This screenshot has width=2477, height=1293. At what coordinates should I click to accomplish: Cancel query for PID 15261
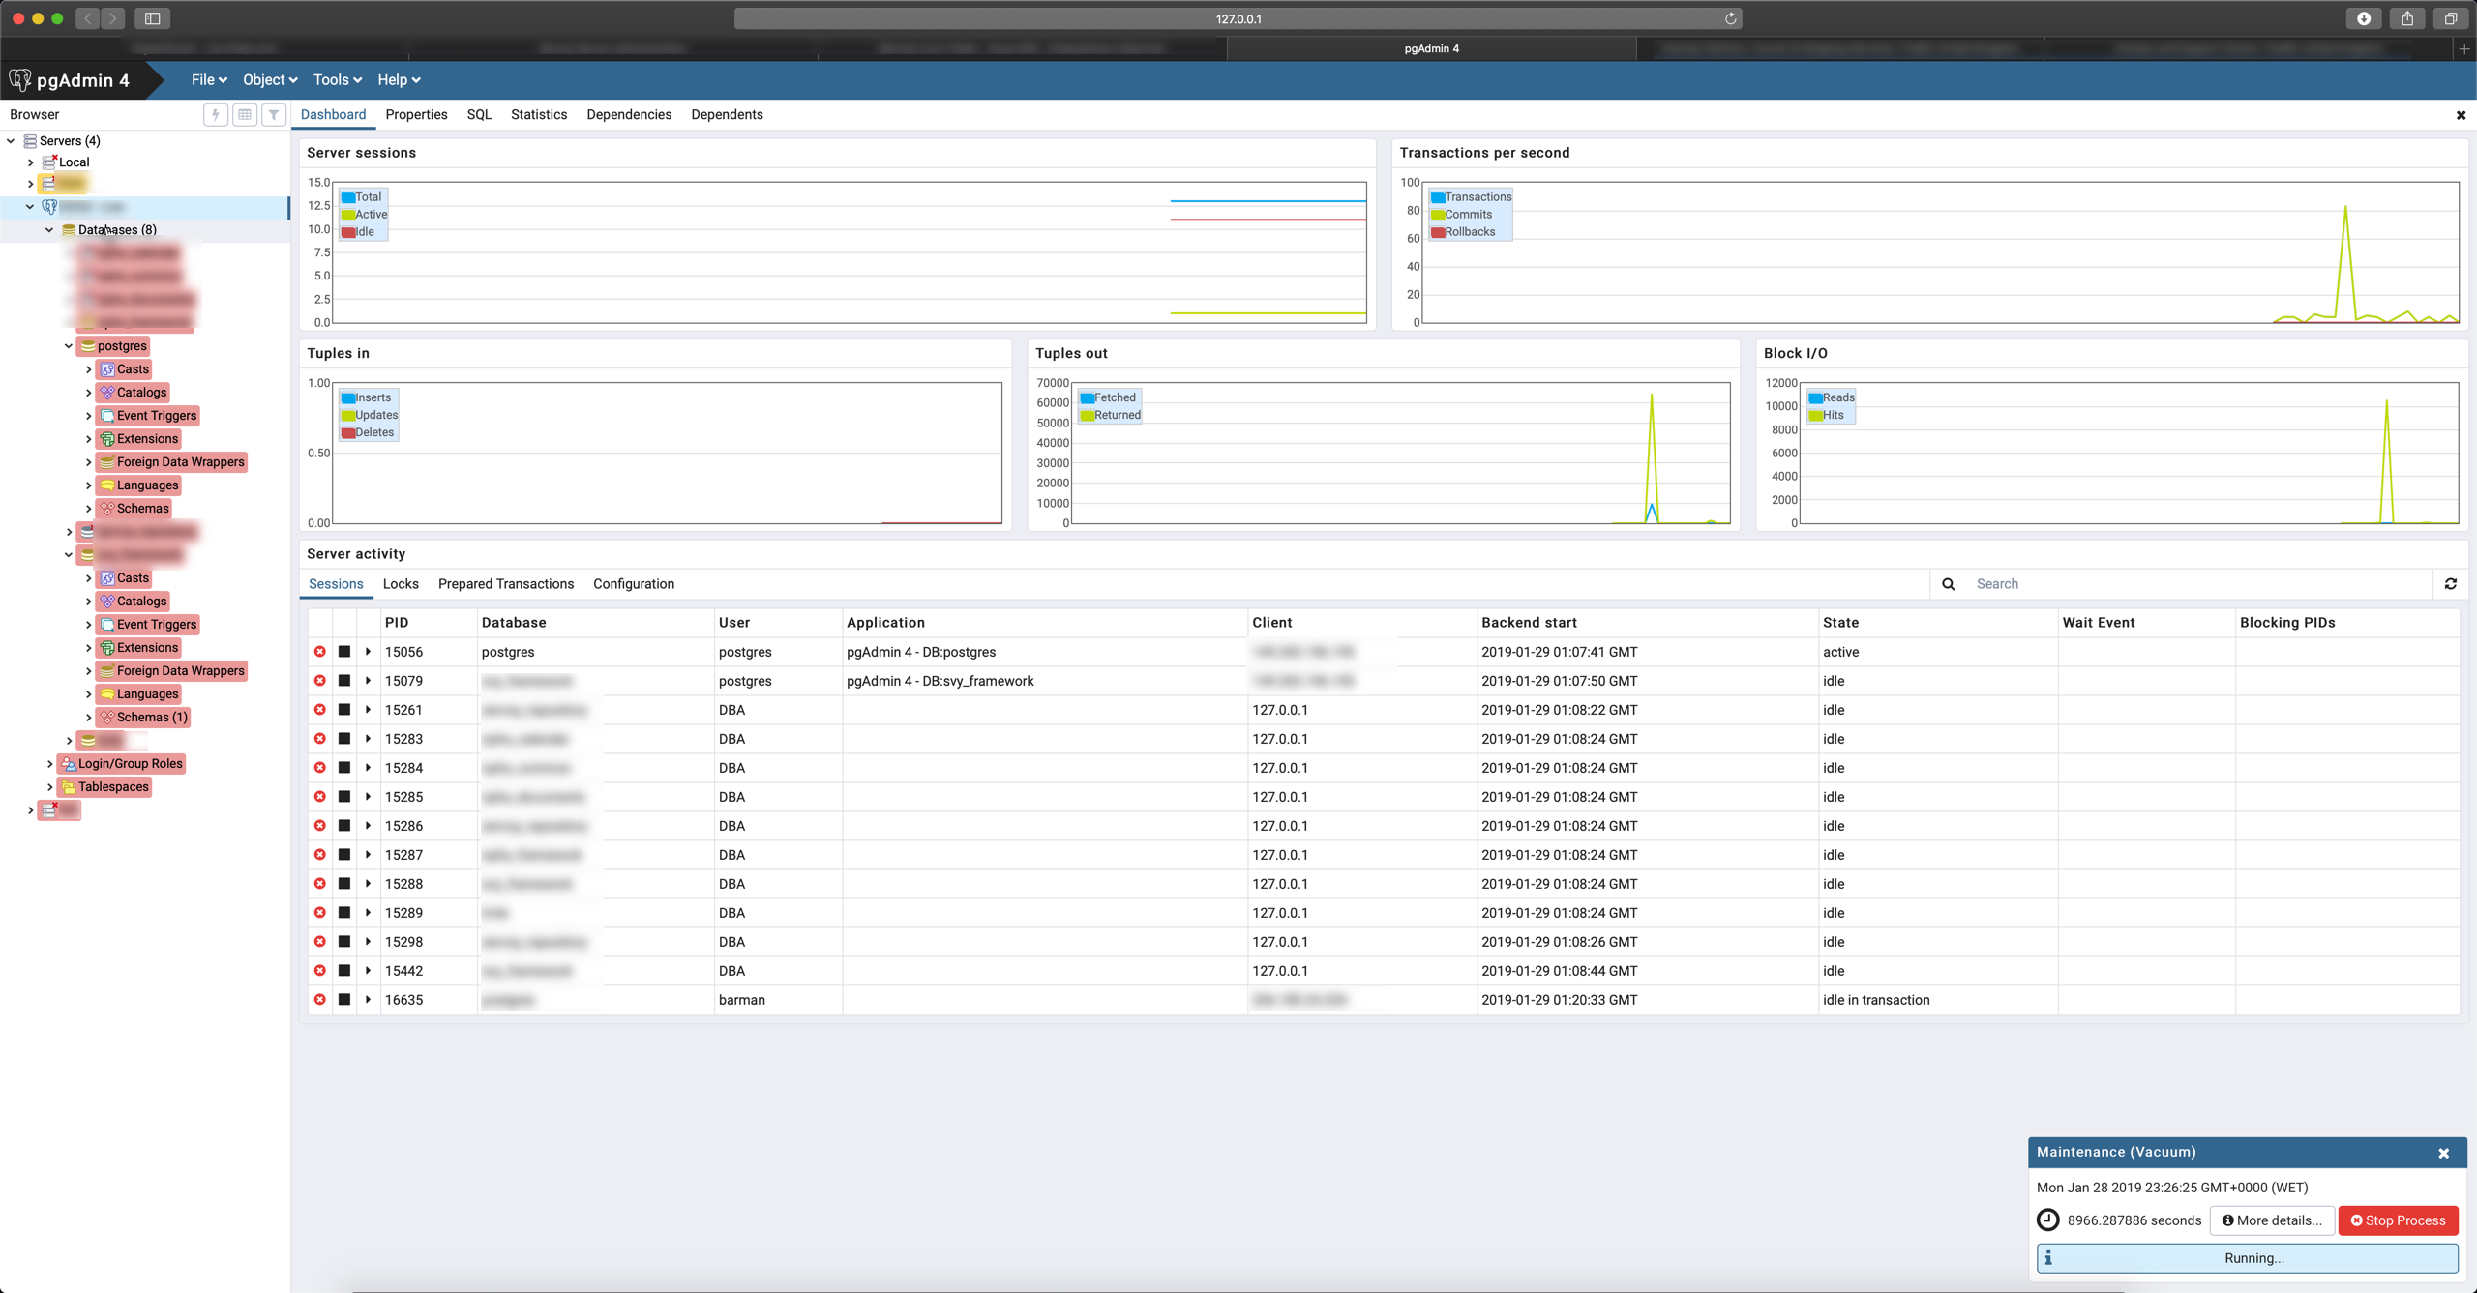tap(344, 710)
